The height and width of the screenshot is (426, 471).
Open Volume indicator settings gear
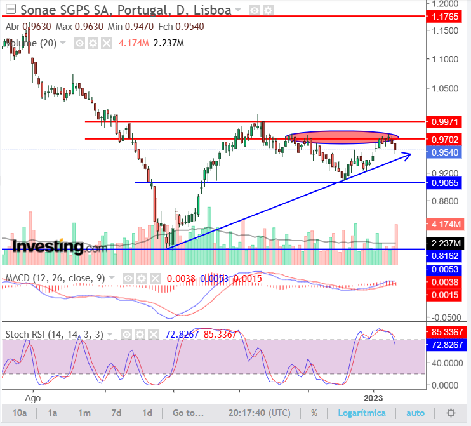point(93,44)
